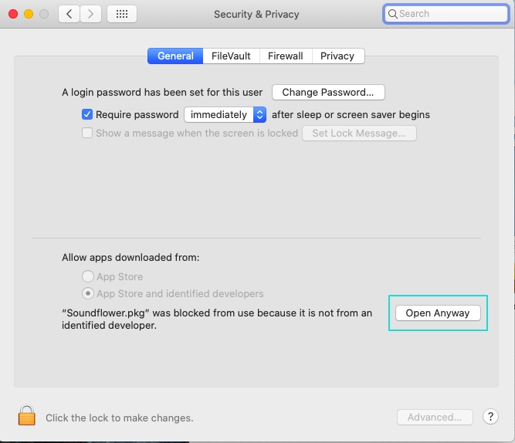
Task: Close the Security & Privacy window
Action: (13, 14)
